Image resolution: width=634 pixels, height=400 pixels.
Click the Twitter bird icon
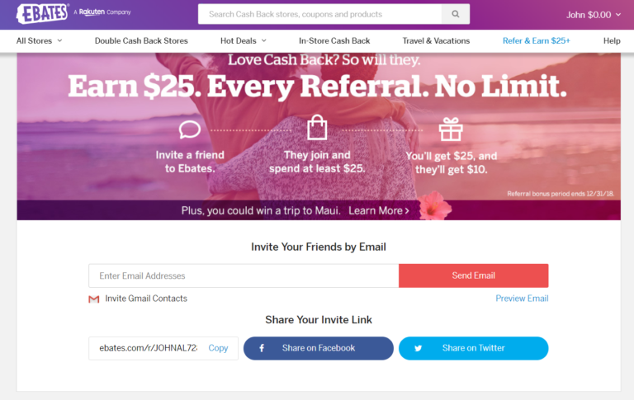418,348
